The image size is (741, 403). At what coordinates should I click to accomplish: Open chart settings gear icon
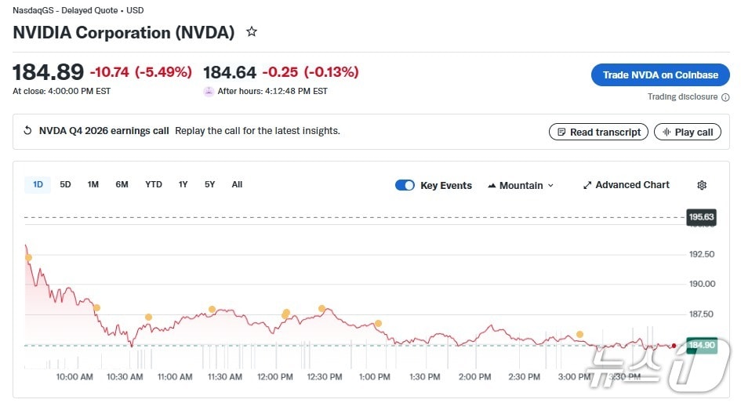pyautogui.click(x=702, y=185)
